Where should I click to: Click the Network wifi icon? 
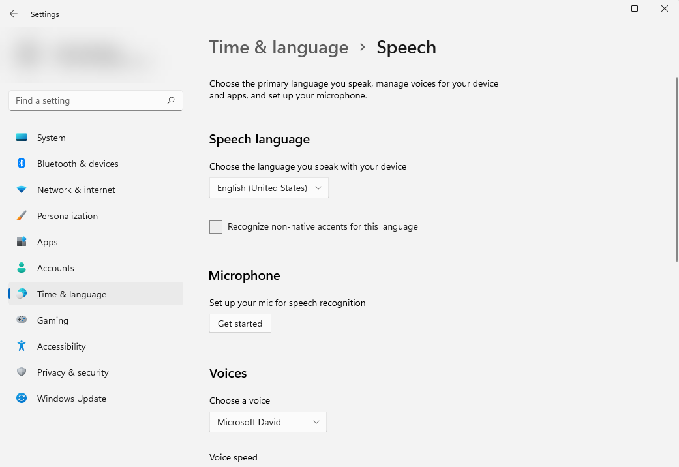coord(22,189)
